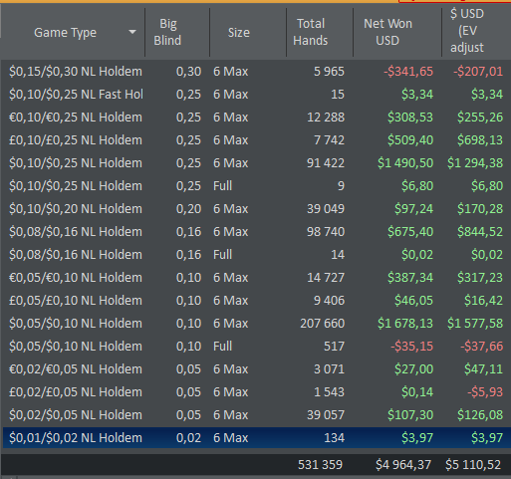Sort by the Total Hands column header

click(x=311, y=32)
